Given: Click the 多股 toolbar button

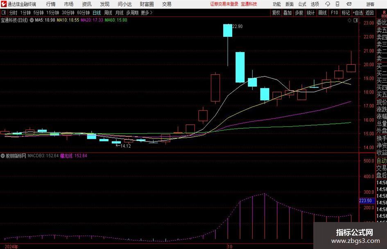Looking at the screenshot, I should click(299, 13).
